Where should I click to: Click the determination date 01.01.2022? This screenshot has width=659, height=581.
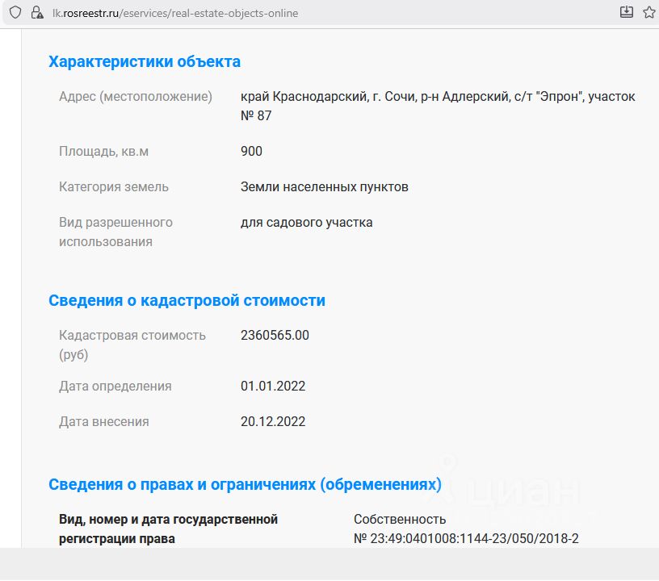(273, 387)
